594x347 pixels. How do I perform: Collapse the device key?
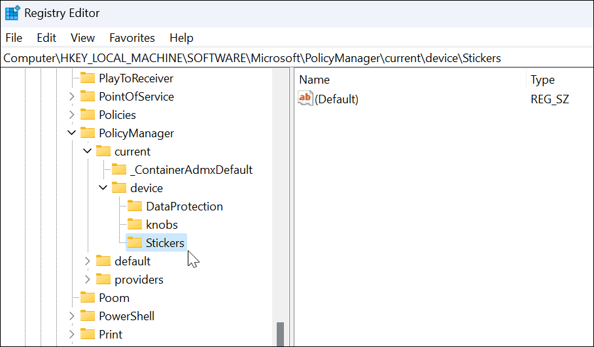(103, 188)
